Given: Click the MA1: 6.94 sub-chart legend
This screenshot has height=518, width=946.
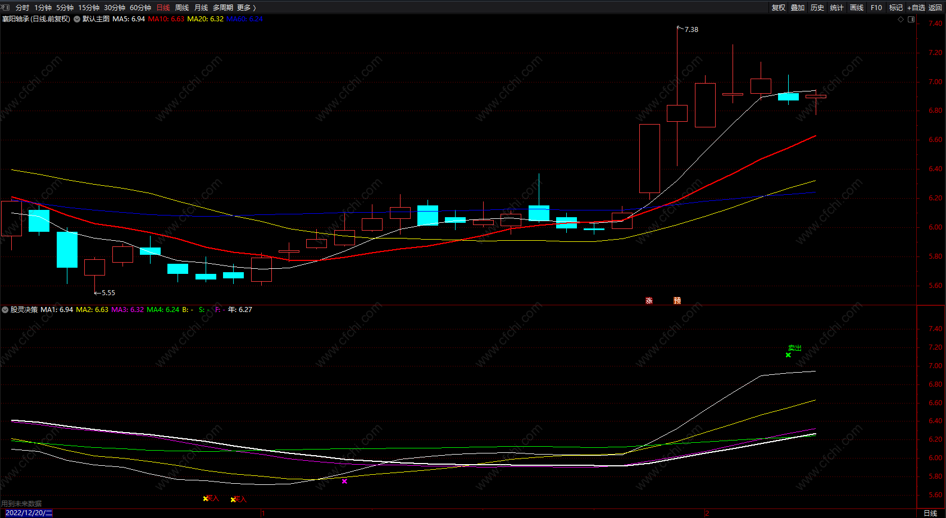Looking at the screenshot, I should pos(57,310).
